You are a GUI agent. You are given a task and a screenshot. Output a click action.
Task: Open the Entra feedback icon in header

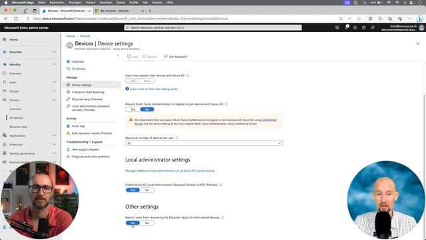pyautogui.click(x=373, y=27)
